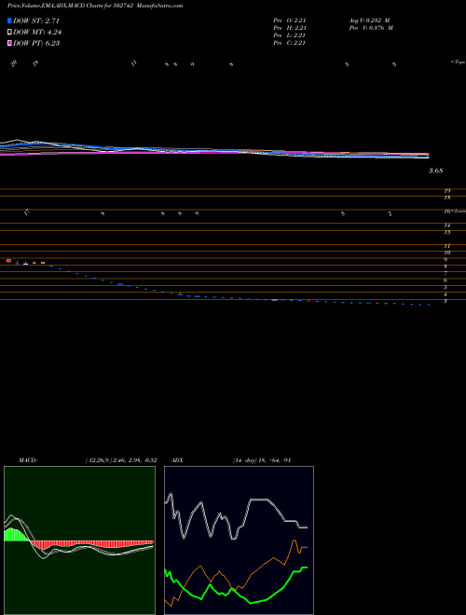Click the MACD panel title label

click(x=28, y=460)
